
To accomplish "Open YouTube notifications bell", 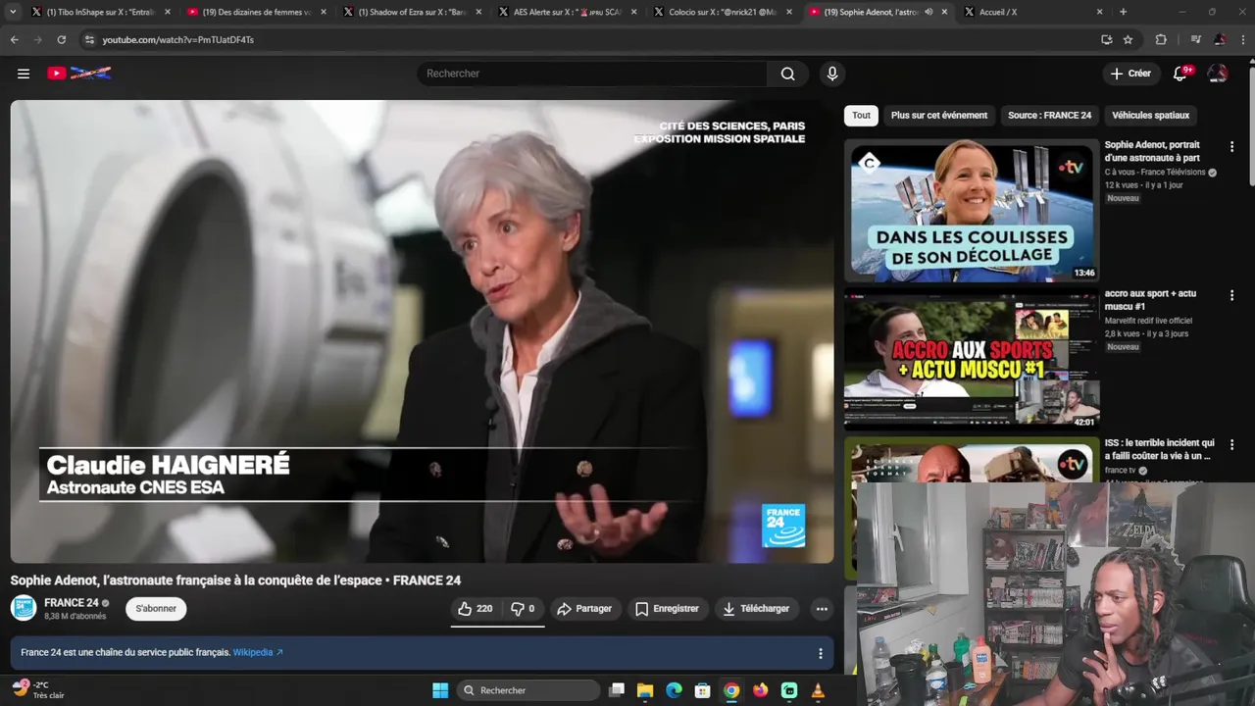I will click(1180, 74).
